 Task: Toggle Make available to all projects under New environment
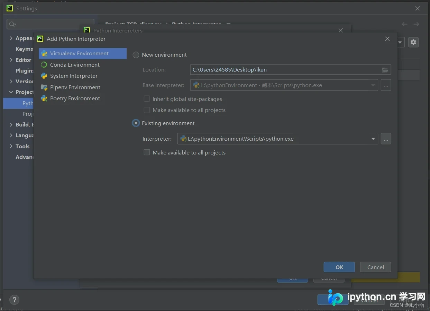point(147,110)
